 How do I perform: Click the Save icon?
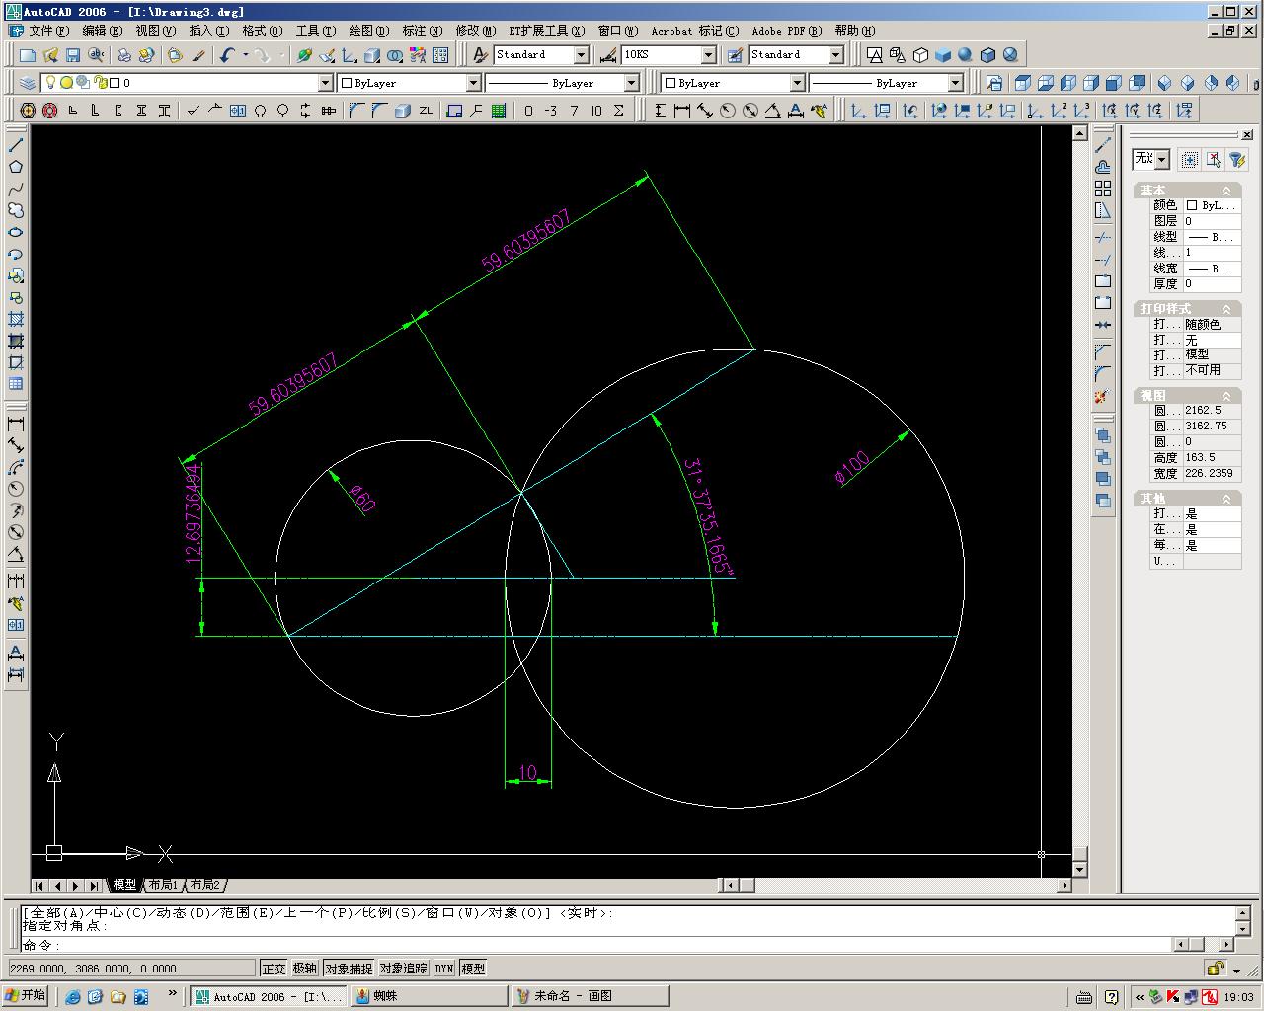[x=73, y=55]
